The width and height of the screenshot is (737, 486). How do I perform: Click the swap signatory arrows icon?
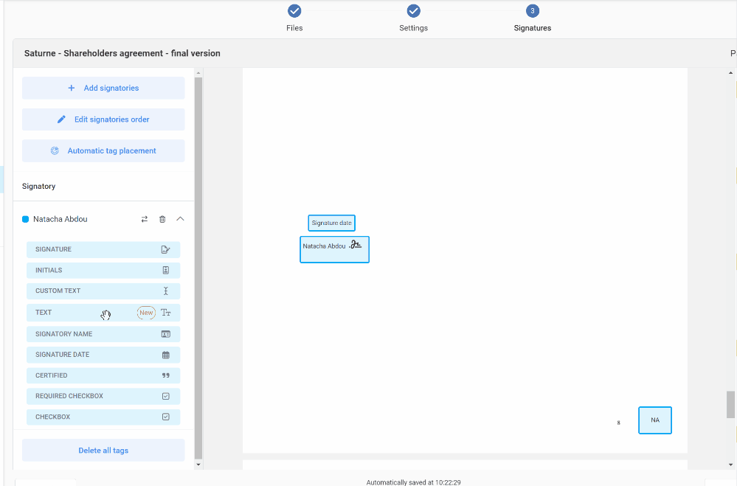[x=145, y=219]
